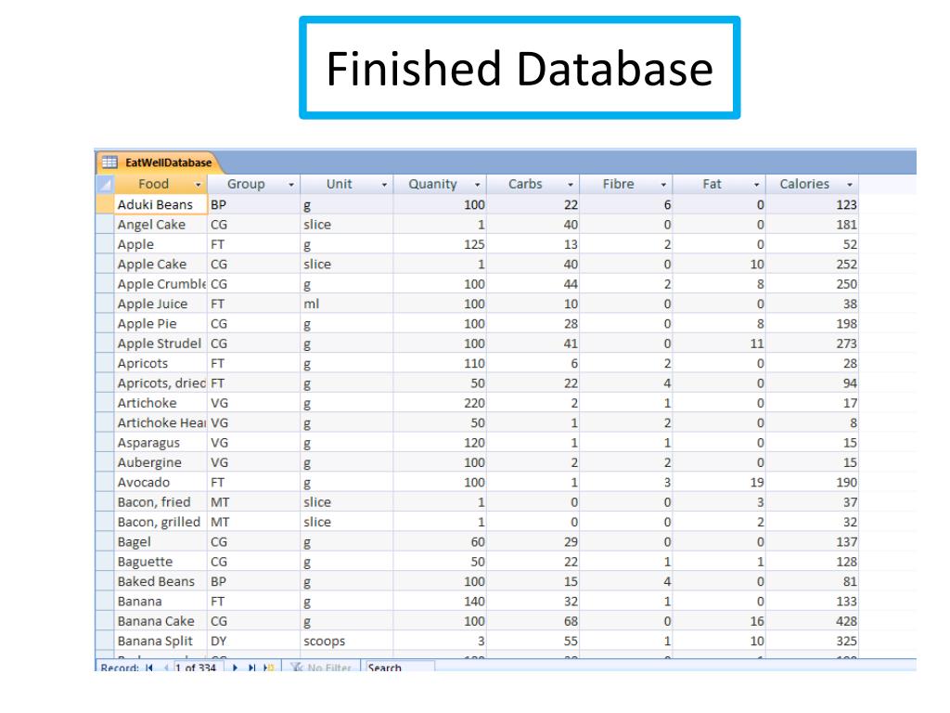Open the Fat column filter dropdown arrow
Screen dimensions: 950x713
[757, 185]
